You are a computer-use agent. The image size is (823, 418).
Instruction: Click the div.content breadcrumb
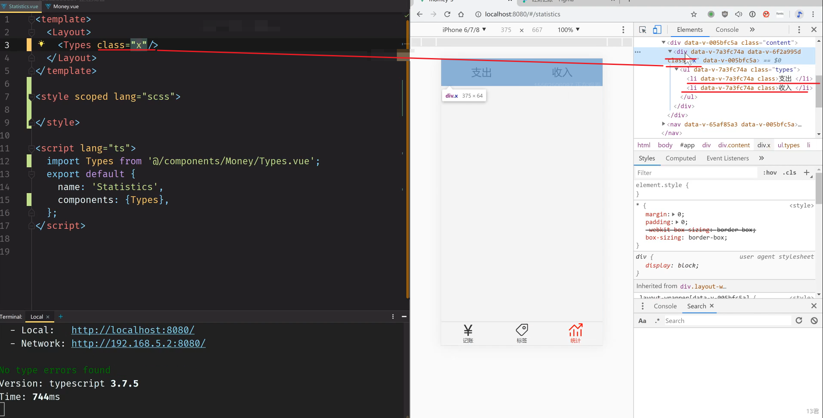[734, 145]
